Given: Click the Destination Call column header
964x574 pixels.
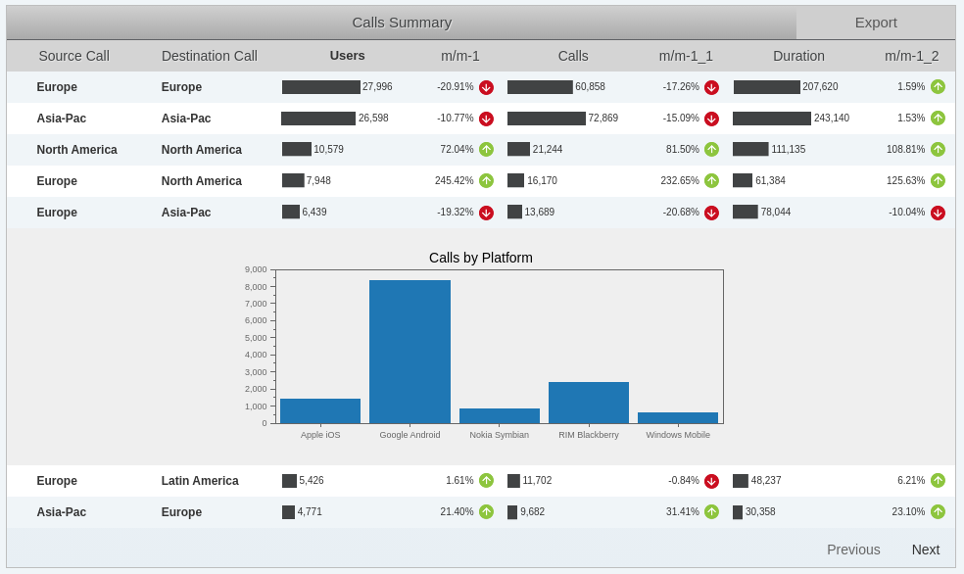Looking at the screenshot, I should pyautogui.click(x=209, y=56).
